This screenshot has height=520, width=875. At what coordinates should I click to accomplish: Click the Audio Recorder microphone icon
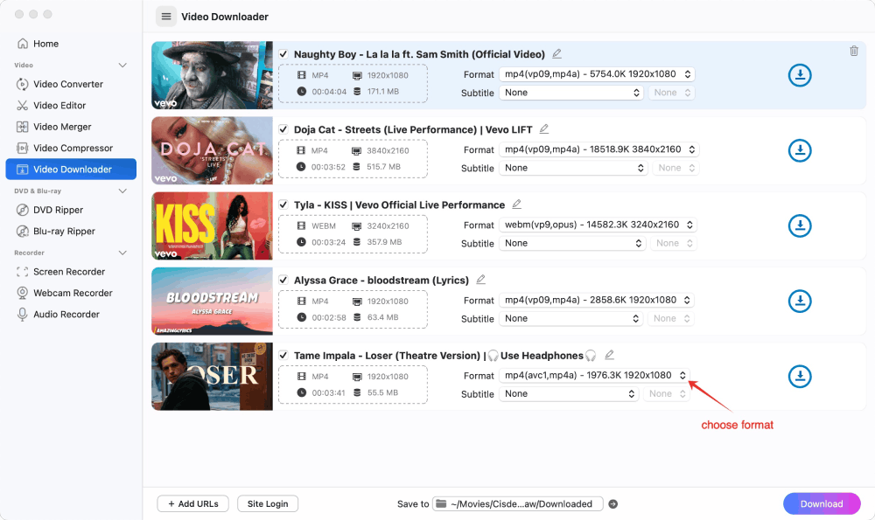point(23,315)
